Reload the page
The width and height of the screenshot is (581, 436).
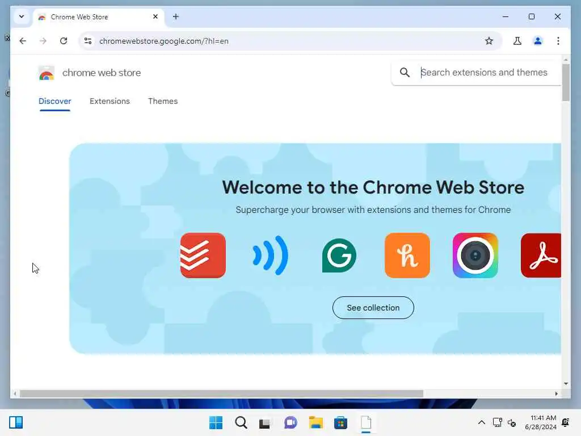[64, 41]
